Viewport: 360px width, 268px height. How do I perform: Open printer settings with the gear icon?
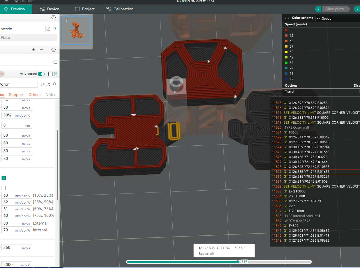54,17
